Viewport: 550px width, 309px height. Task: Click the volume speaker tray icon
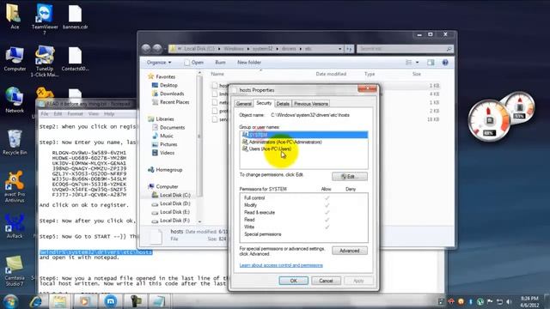[509, 301]
